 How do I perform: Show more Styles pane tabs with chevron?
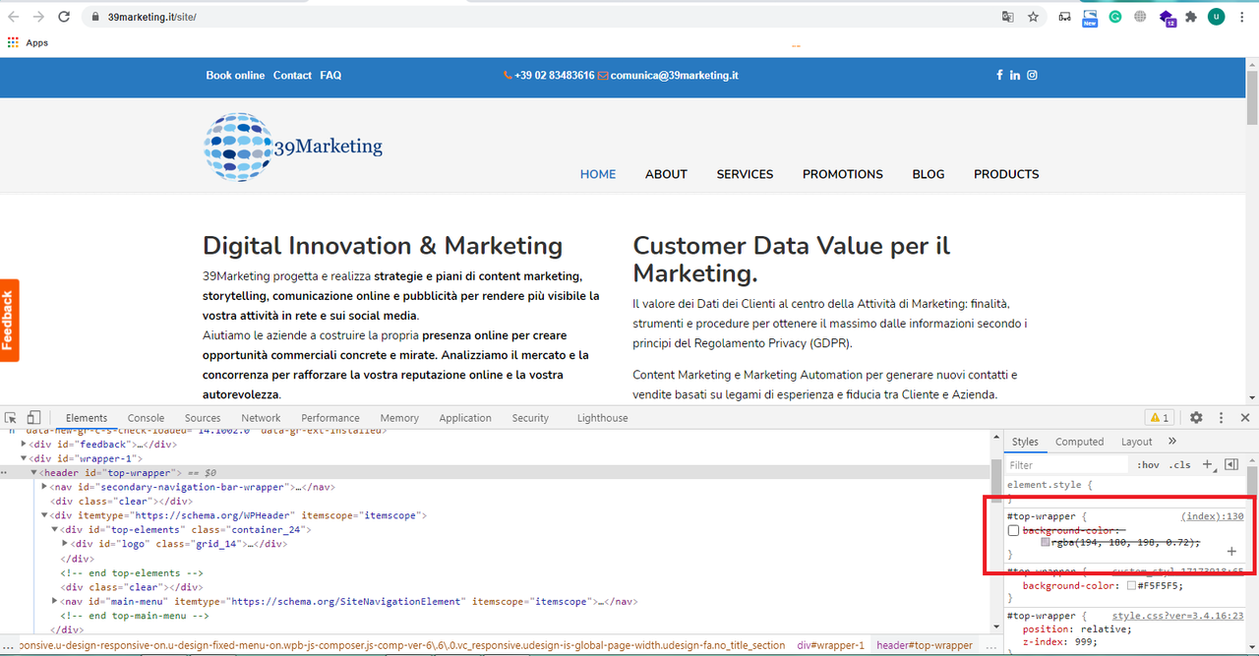click(1172, 442)
